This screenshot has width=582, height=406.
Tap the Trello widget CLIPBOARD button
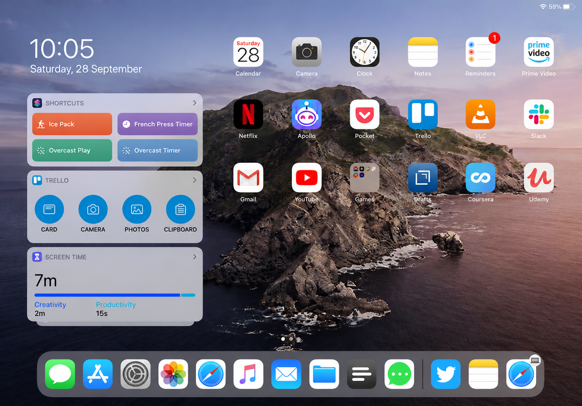point(180,210)
